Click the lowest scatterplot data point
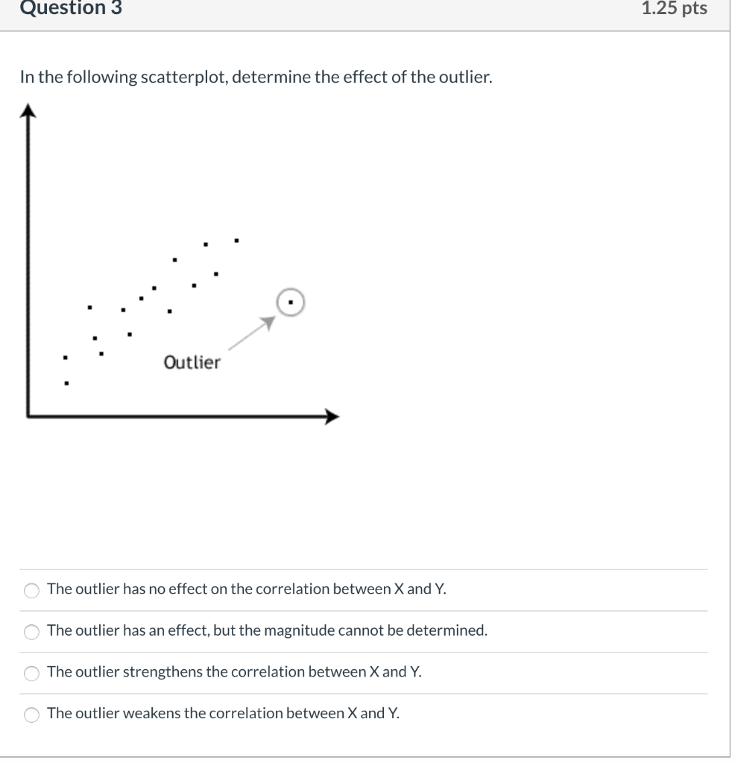 point(66,382)
